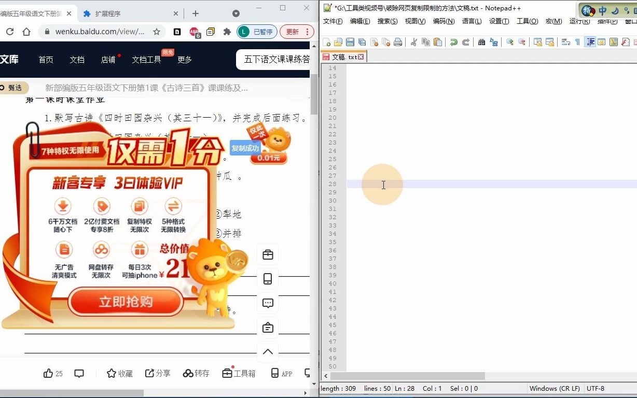Click the Baidu Wenku toolbox icon

point(238,373)
